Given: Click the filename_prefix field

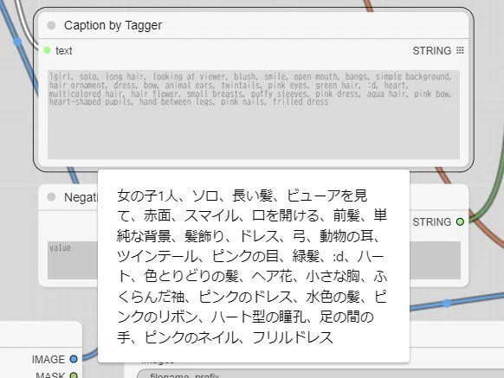Looking at the screenshot, I should 320,375.
